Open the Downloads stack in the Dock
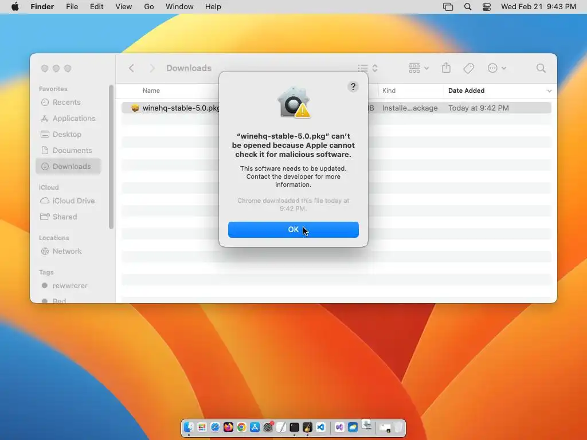The image size is (587, 440). (366, 425)
